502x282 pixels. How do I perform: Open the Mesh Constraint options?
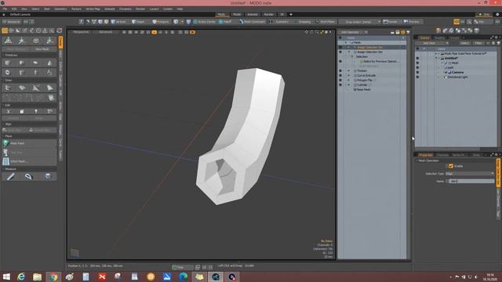pos(252,22)
